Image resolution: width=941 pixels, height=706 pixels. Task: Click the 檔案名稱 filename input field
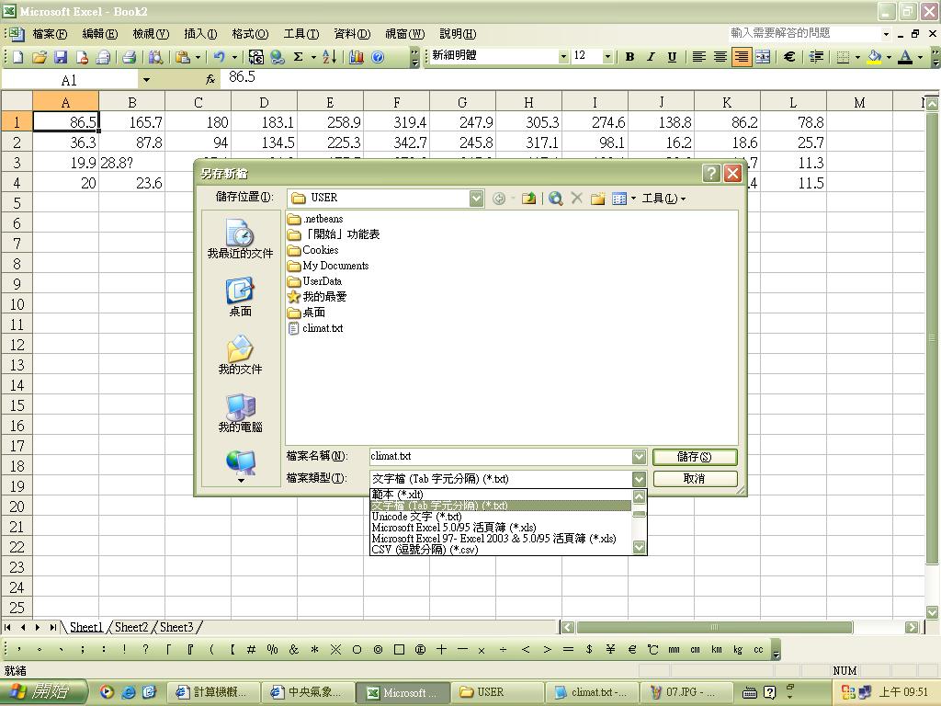point(500,457)
